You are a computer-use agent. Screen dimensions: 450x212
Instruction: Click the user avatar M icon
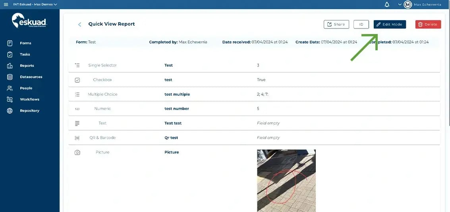click(408, 4)
